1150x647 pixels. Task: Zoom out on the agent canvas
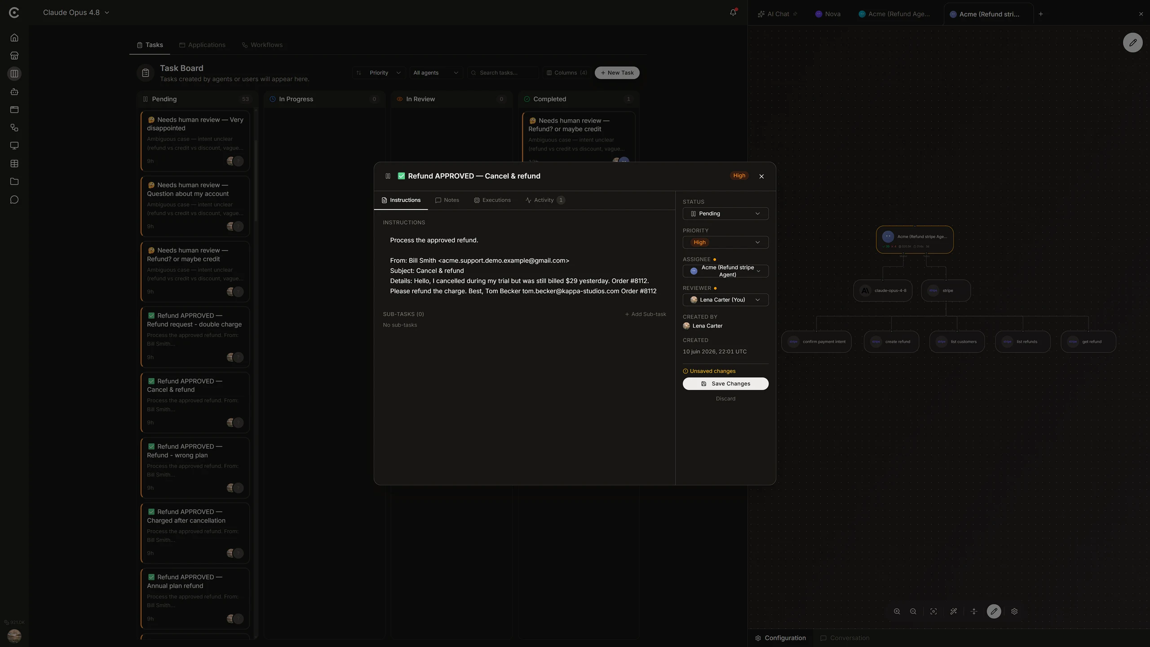pyautogui.click(x=913, y=612)
